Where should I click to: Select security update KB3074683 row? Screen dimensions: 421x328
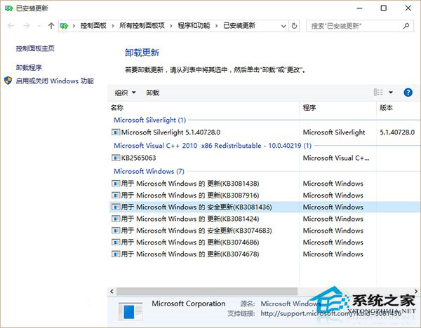pos(265,231)
